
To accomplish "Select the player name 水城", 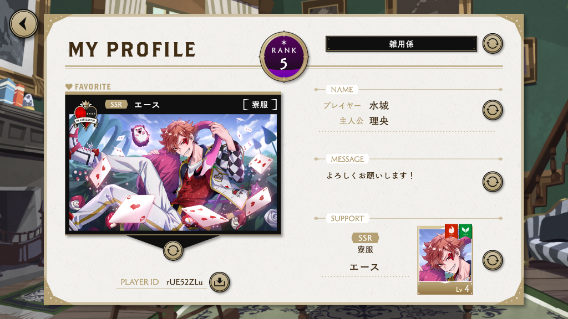I will point(379,106).
